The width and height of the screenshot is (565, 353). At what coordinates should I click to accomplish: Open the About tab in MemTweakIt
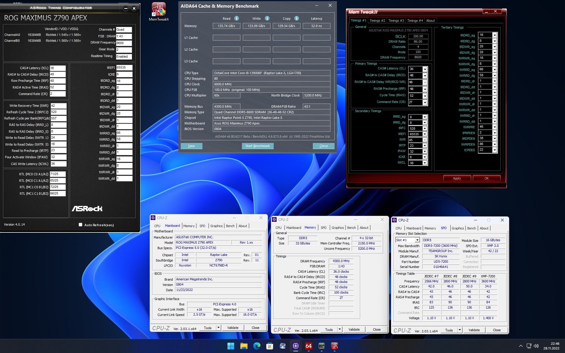click(x=430, y=21)
